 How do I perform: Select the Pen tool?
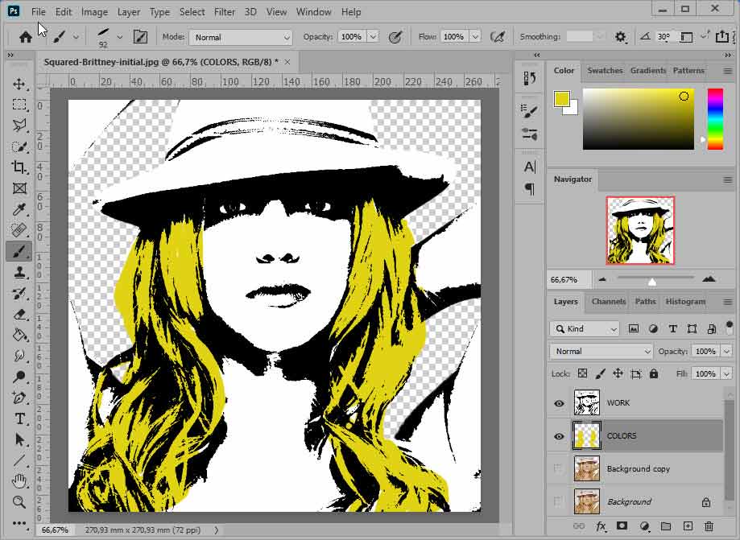tap(19, 398)
